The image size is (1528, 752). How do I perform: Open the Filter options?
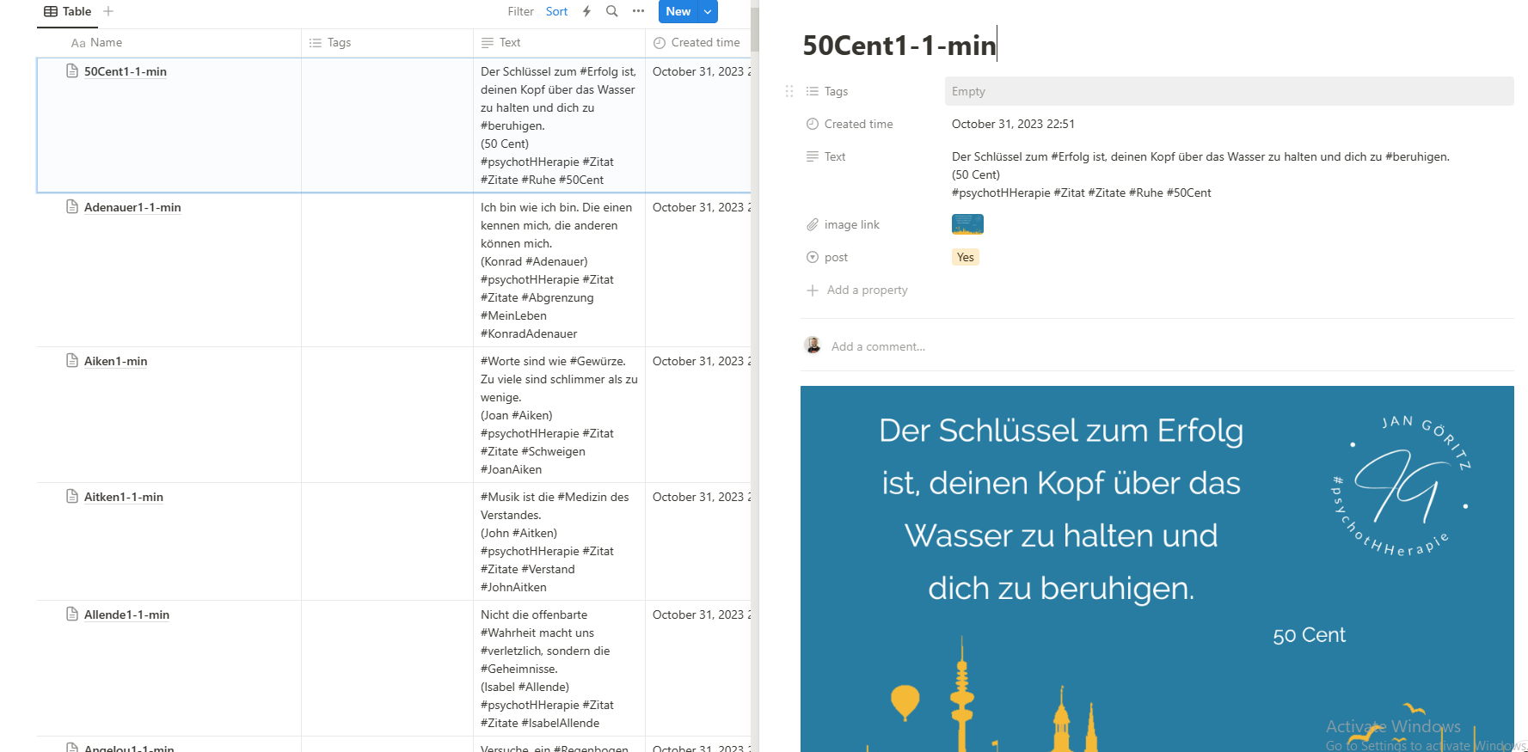tap(520, 11)
